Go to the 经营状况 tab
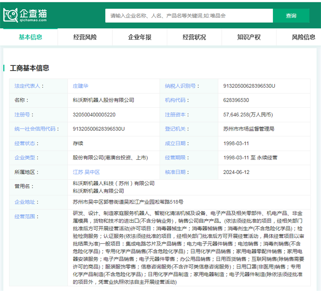 pos(194,37)
